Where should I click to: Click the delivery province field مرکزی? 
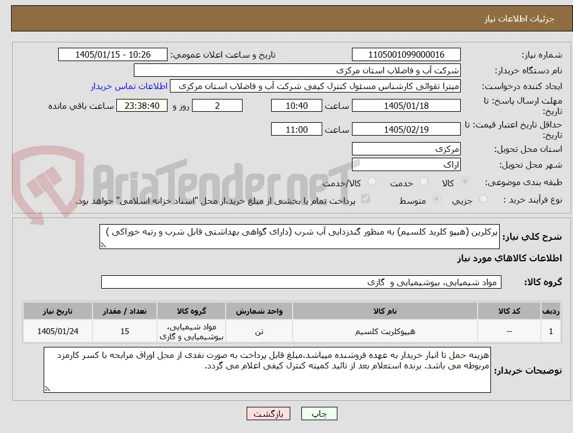point(406,149)
